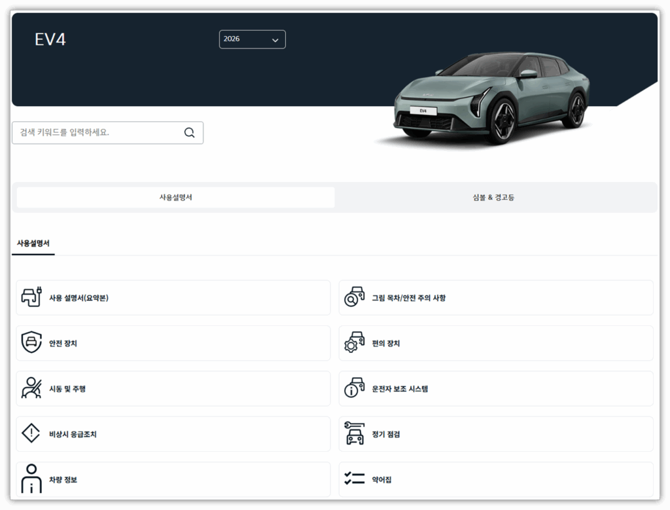
Task: Click the wrench car icon for 정기 점검
Action: pos(354,434)
